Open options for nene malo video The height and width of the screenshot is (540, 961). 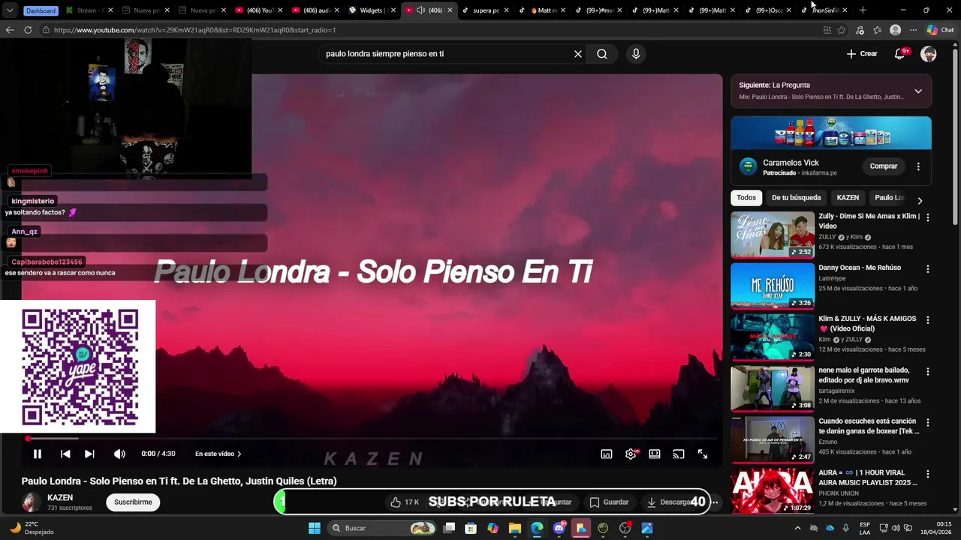928,371
